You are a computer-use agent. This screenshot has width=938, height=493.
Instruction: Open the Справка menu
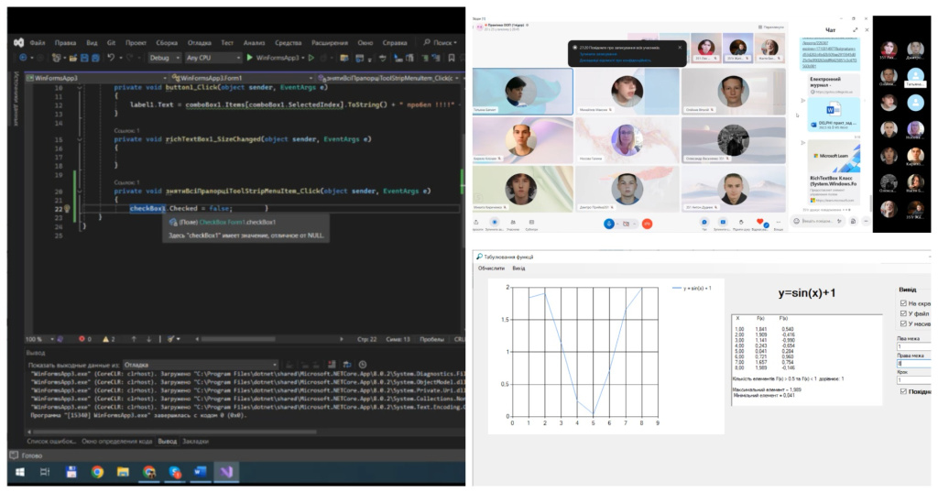pyautogui.click(x=394, y=42)
